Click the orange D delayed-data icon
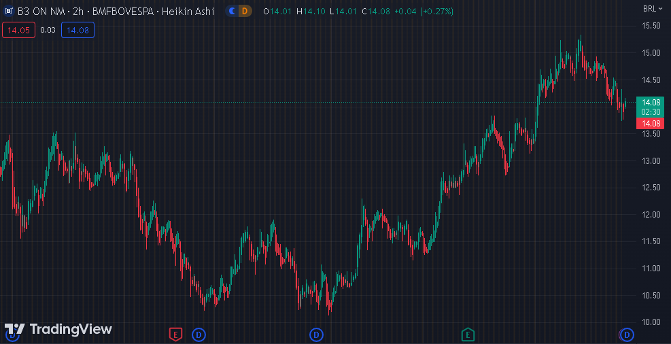671x344 pixels. [245, 11]
